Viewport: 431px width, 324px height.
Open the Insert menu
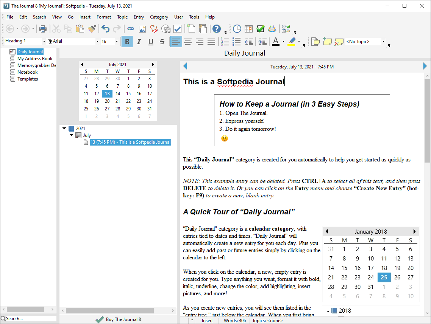coord(85,17)
